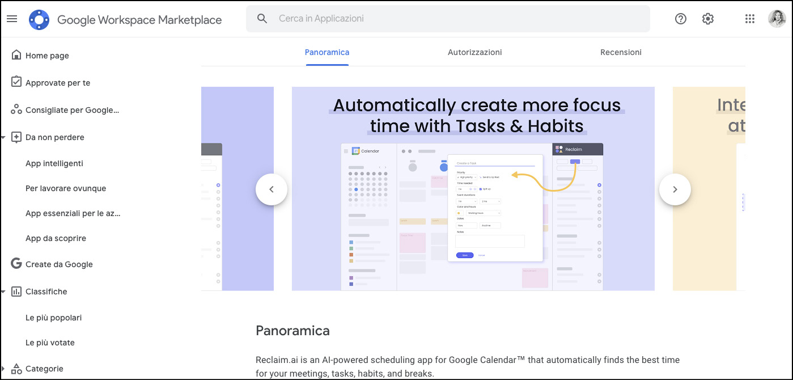Click the Panoramica section heading
793x380 pixels.
click(x=292, y=331)
